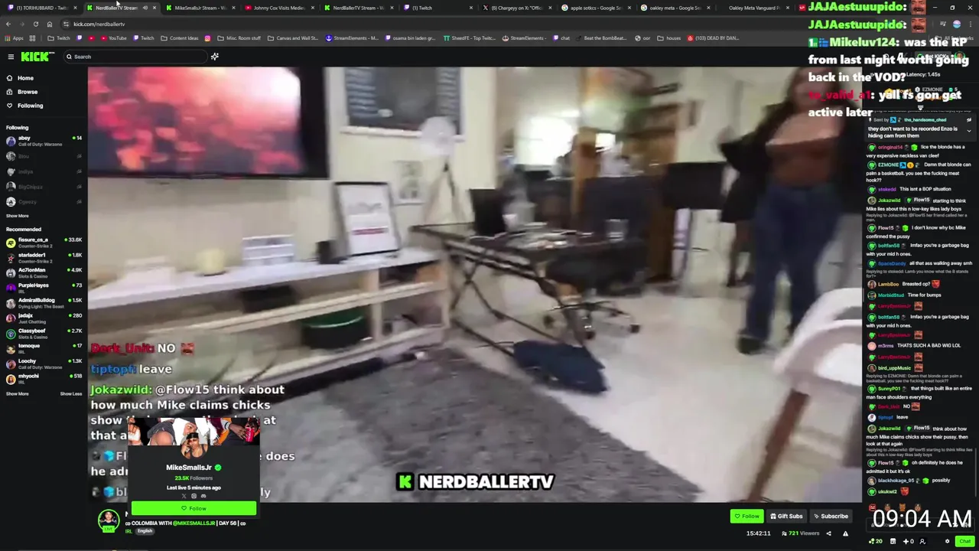Open the houses bookmark folder
This screenshot has width=979, height=551.
tap(669, 38)
